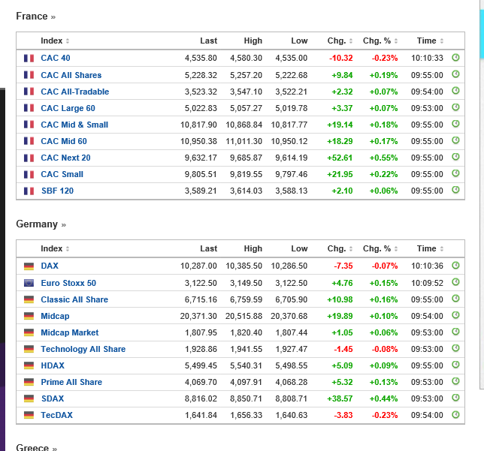The image size is (484, 451).
Task: Open the CAC All-Tradable index
Action: tap(75, 92)
